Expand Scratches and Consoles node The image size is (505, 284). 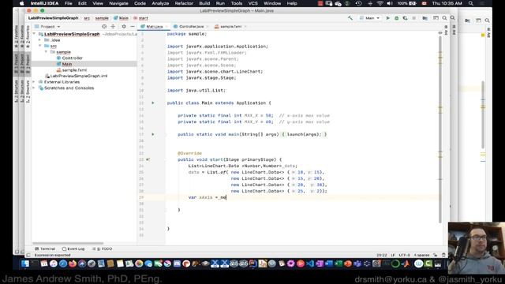34,88
